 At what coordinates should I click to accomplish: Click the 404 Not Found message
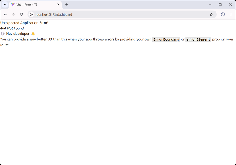(x=12, y=28)
